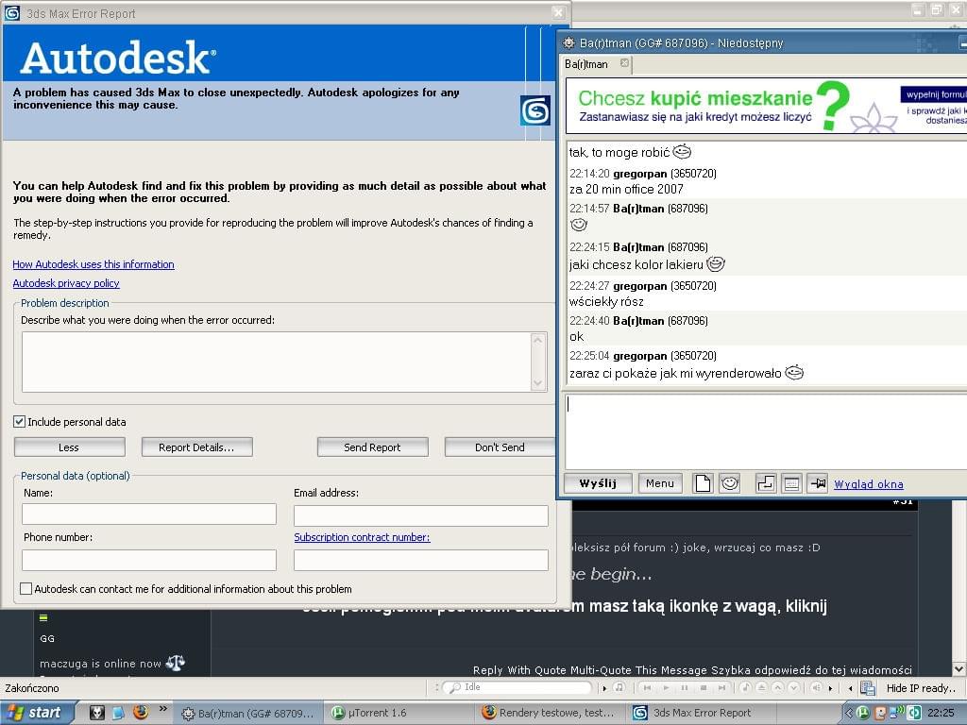This screenshot has height=725, width=967.
Task: Click the GG chat message input area
Action: pos(766,430)
